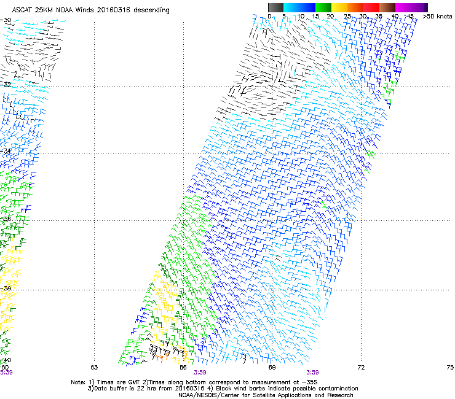Click the '45' legend scale label
Image resolution: width=455 pixels, height=399 pixels.
(x=410, y=17)
